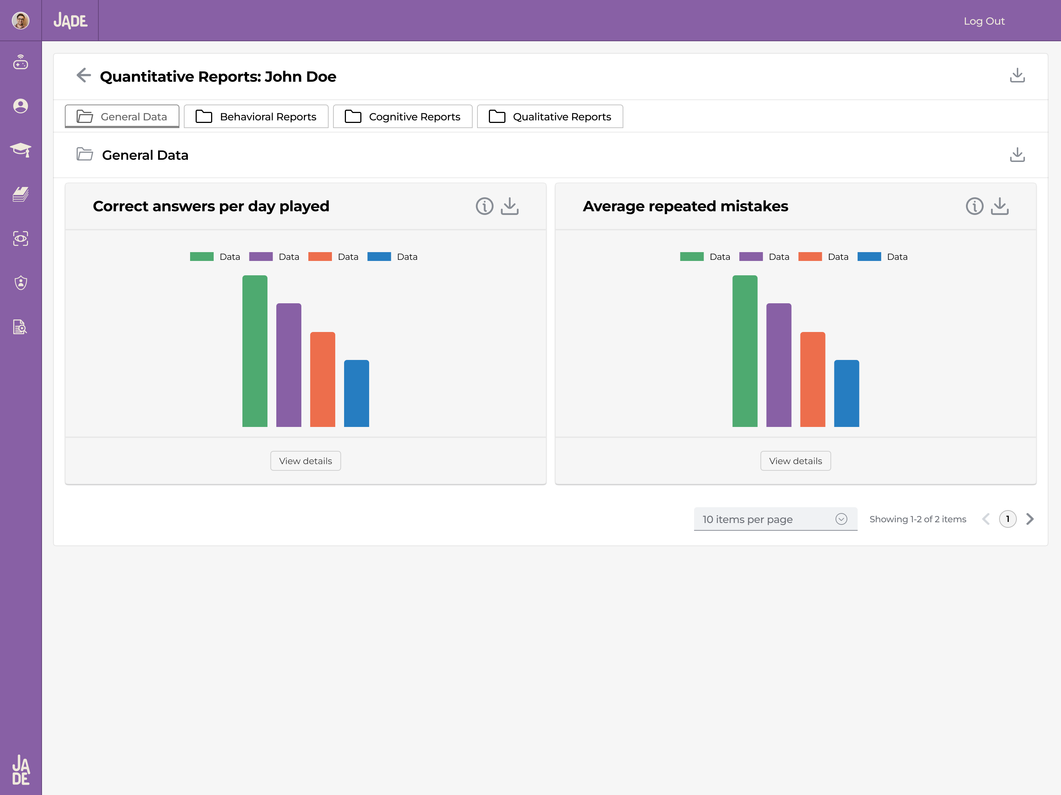Open the user profile icon in sidebar
Screen dimensions: 1061x795
(21, 106)
